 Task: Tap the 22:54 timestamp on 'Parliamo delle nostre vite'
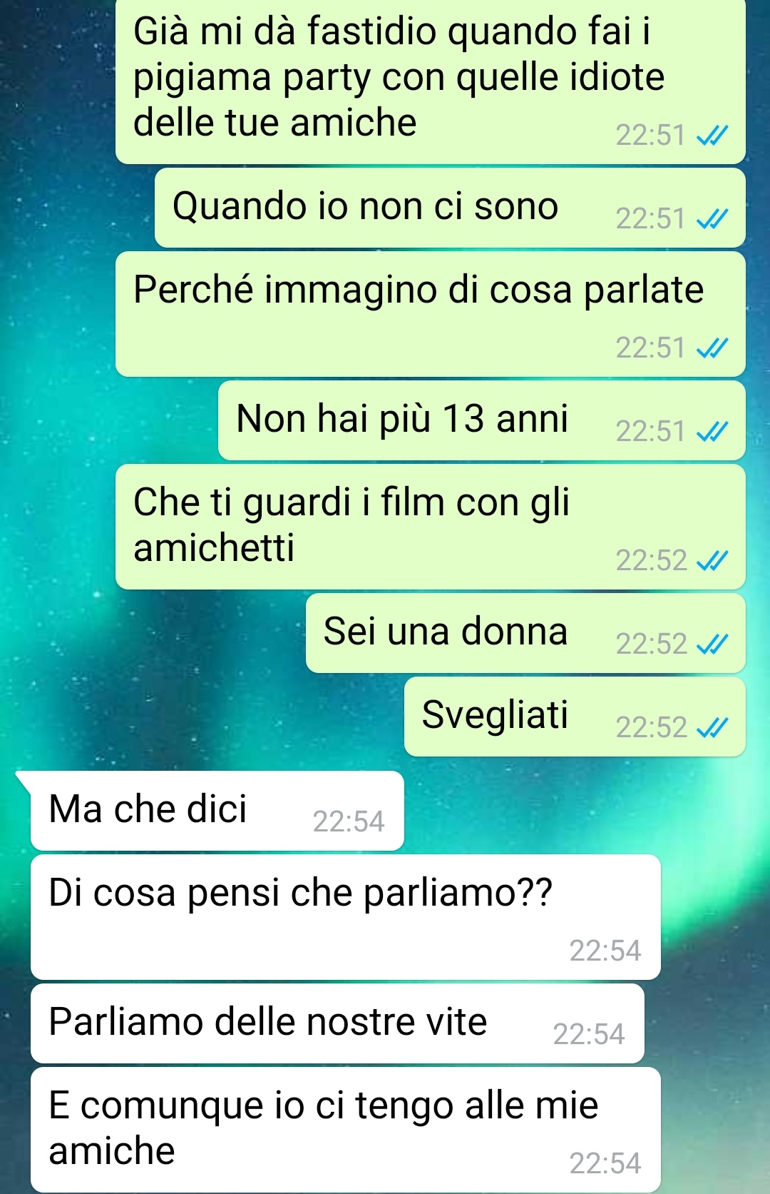click(589, 1035)
